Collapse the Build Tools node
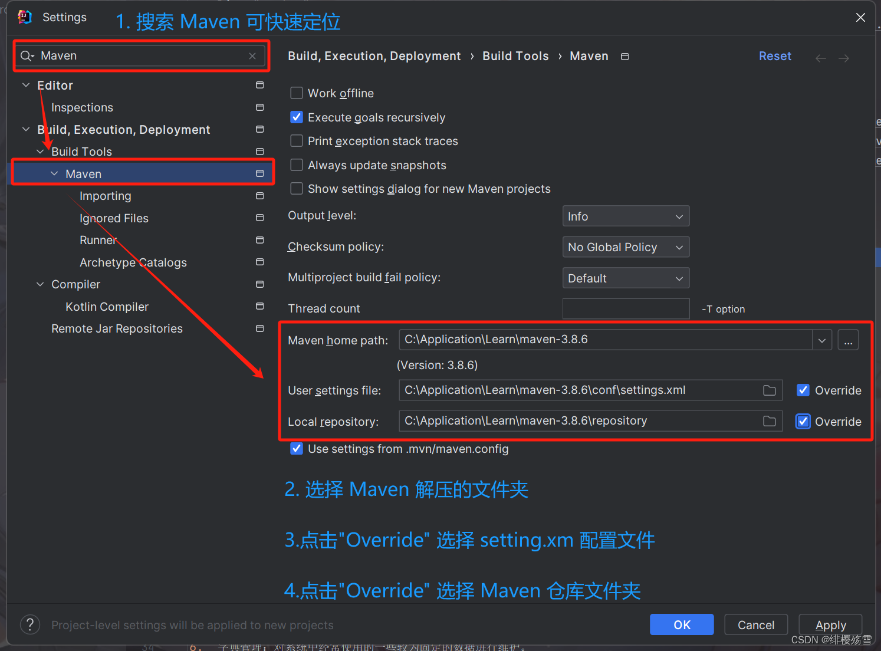This screenshot has height=651, width=881. point(40,152)
